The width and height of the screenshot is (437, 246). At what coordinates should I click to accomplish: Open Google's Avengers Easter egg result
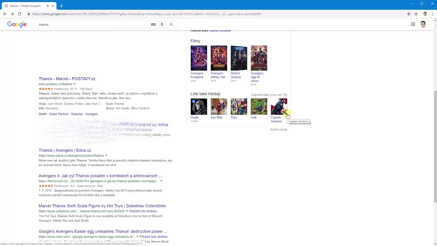click(x=103, y=231)
